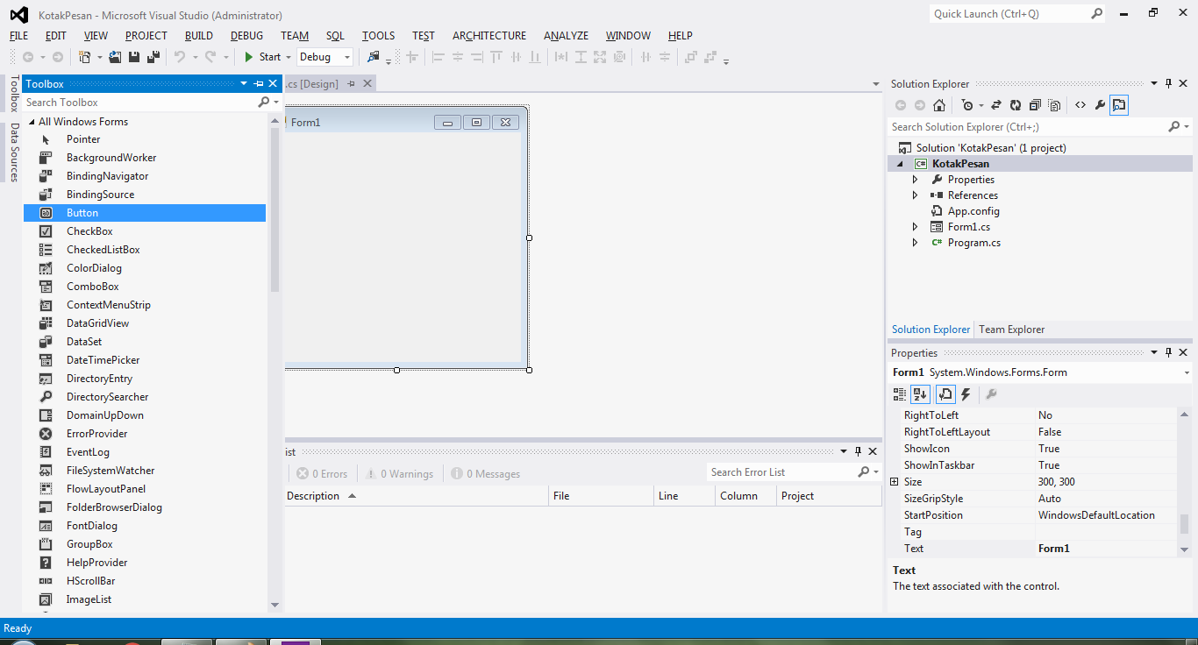Open the BUILD menu
1198x645 pixels.
[199, 36]
